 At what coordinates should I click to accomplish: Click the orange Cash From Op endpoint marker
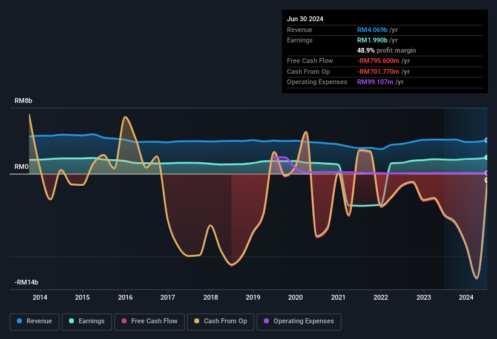487,180
